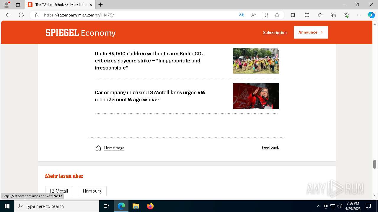
Task: Open the translate page icon
Action: tap(242, 15)
